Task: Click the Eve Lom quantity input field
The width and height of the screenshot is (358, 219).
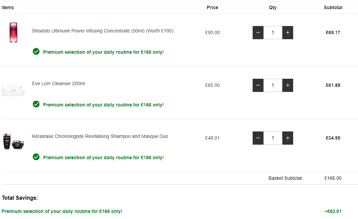Action: point(273,86)
